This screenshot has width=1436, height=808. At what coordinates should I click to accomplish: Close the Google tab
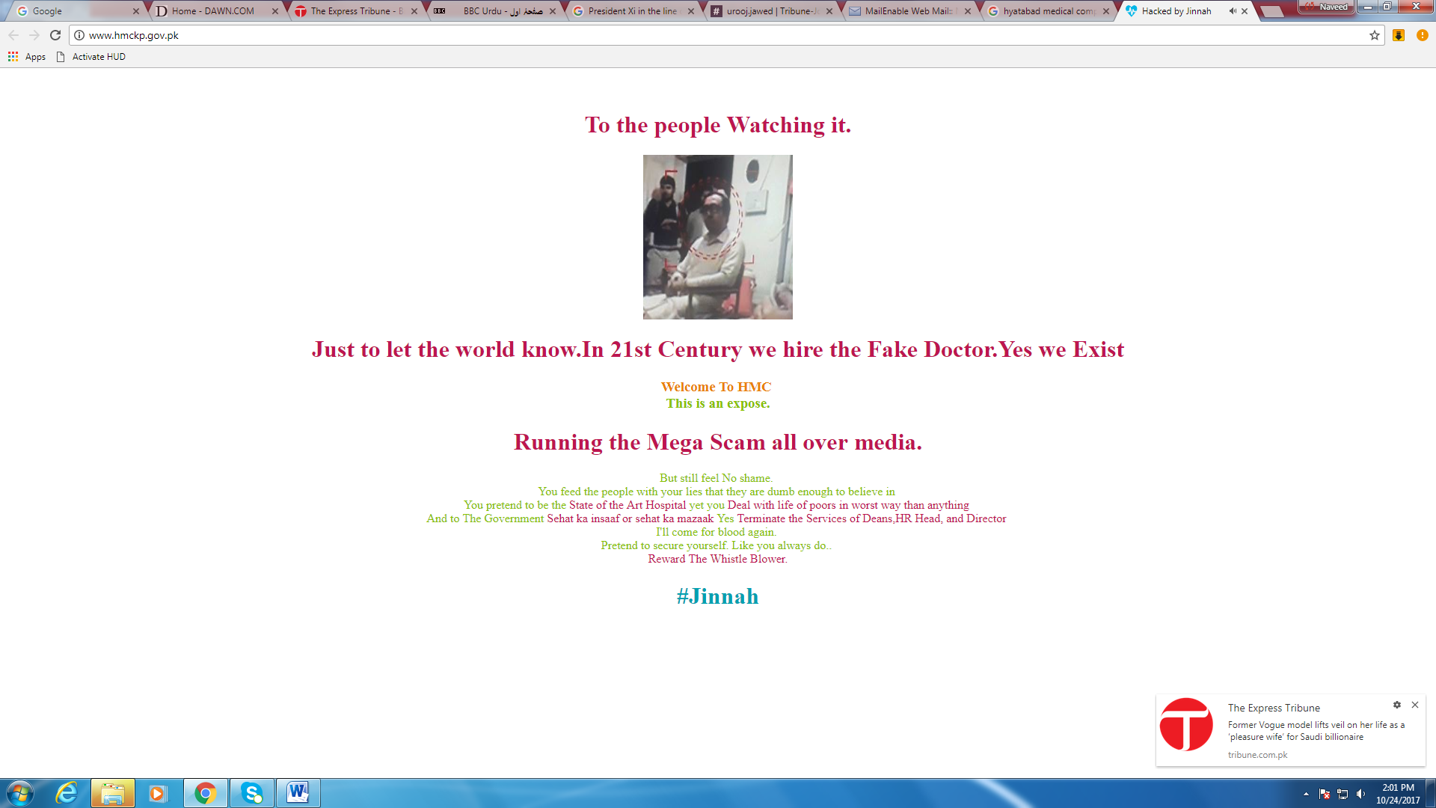click(x=136, y=11)
